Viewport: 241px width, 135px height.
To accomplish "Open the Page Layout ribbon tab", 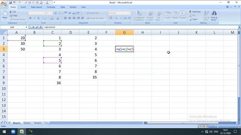I will pos(37,7).
